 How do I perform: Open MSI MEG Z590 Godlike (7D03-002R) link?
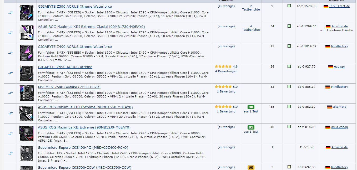[69, 87]
